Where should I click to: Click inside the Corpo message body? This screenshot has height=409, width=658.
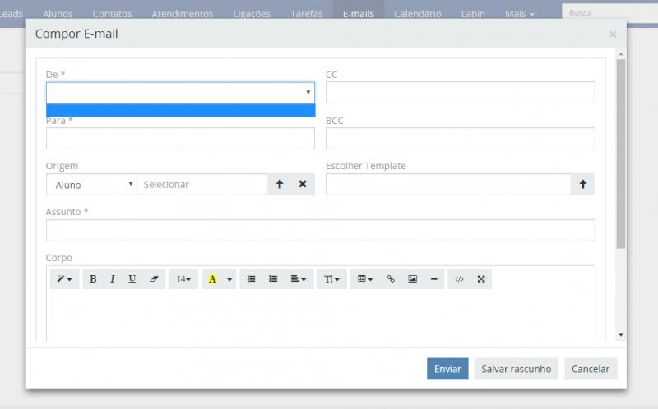321,316
